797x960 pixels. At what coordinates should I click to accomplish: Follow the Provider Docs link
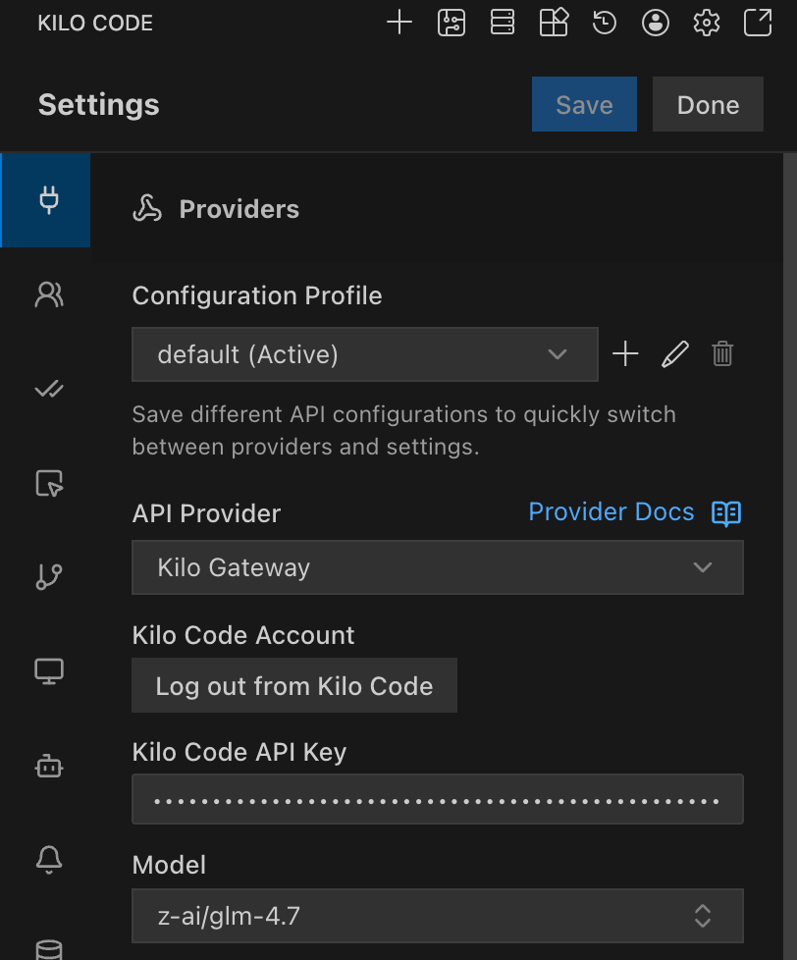pos(611,511)
